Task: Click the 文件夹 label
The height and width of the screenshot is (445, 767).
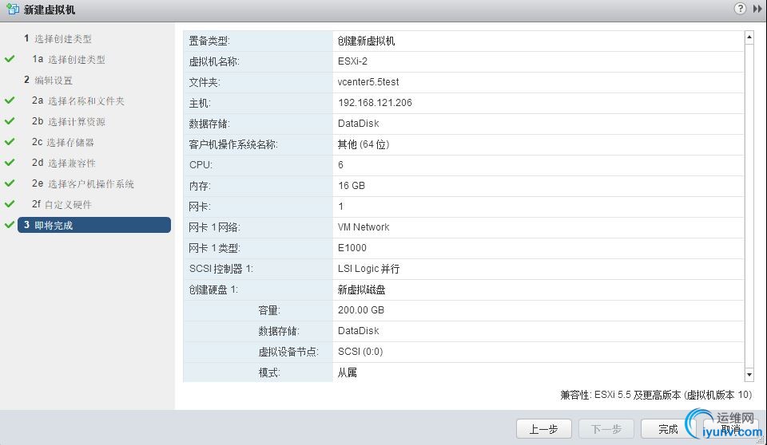Action: click(x=205, y=83)
